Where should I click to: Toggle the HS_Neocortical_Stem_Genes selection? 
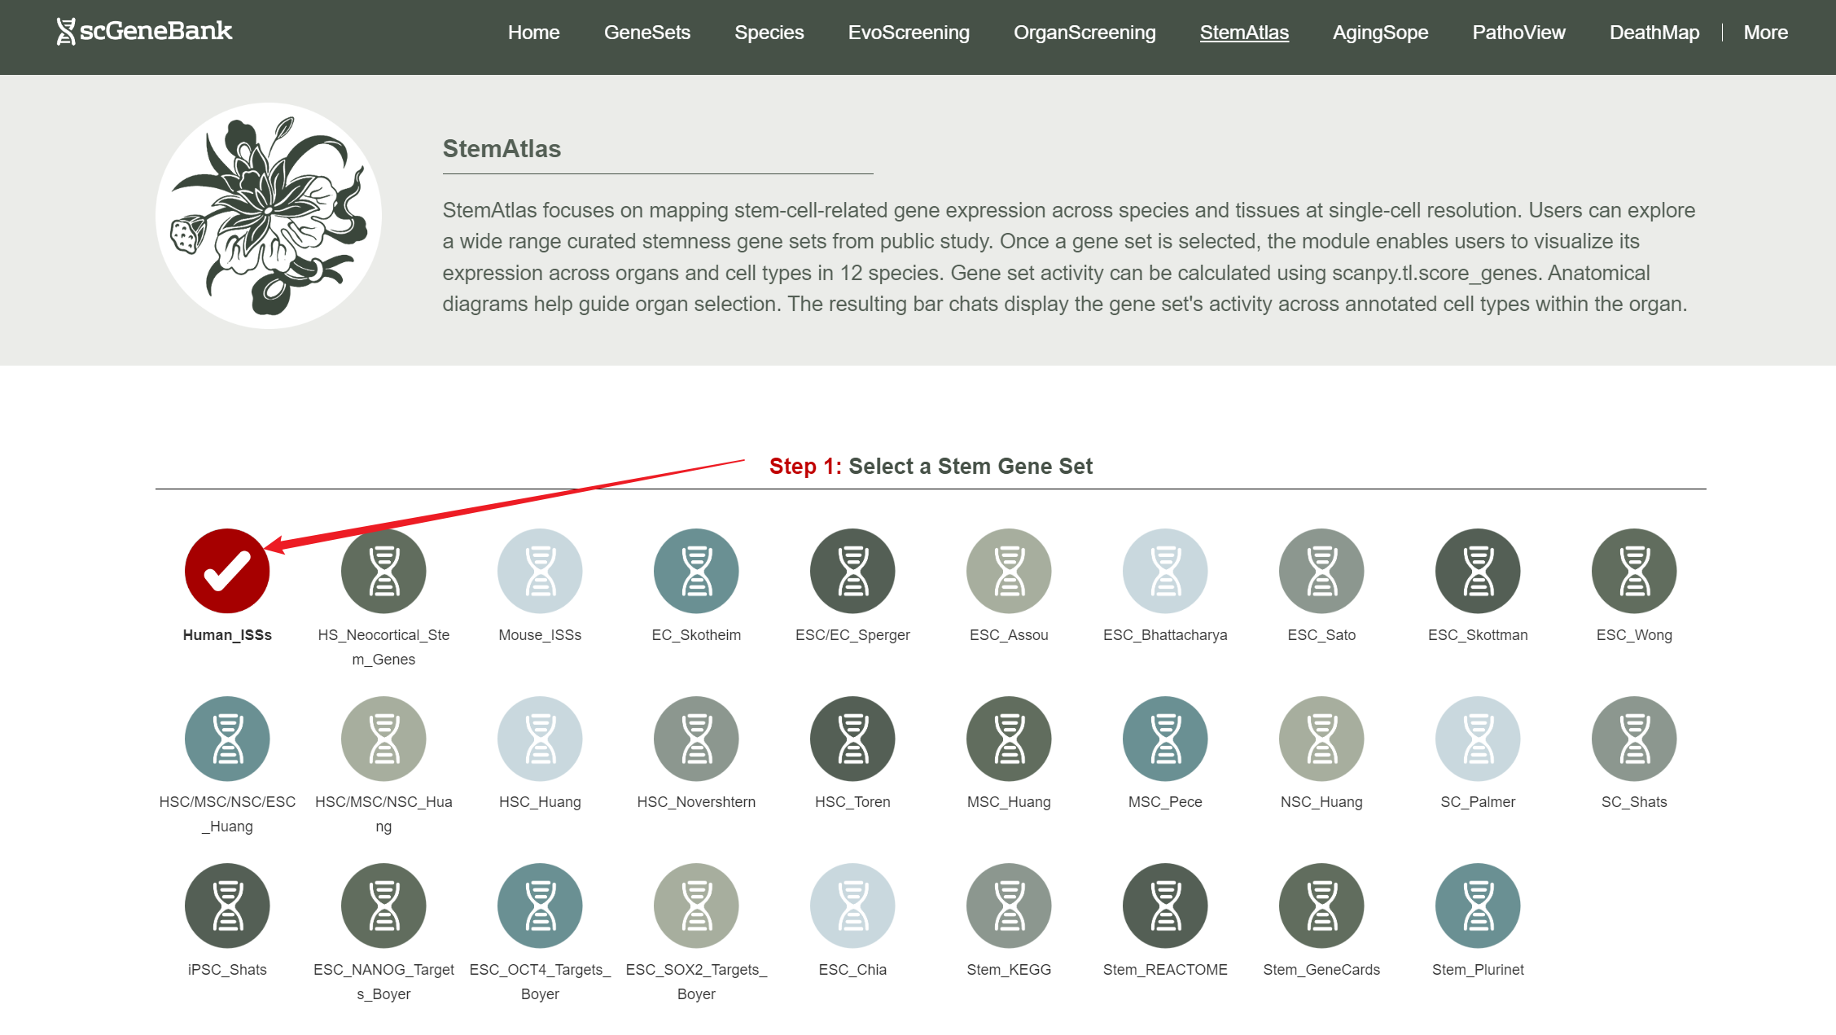tap(383, 571)
